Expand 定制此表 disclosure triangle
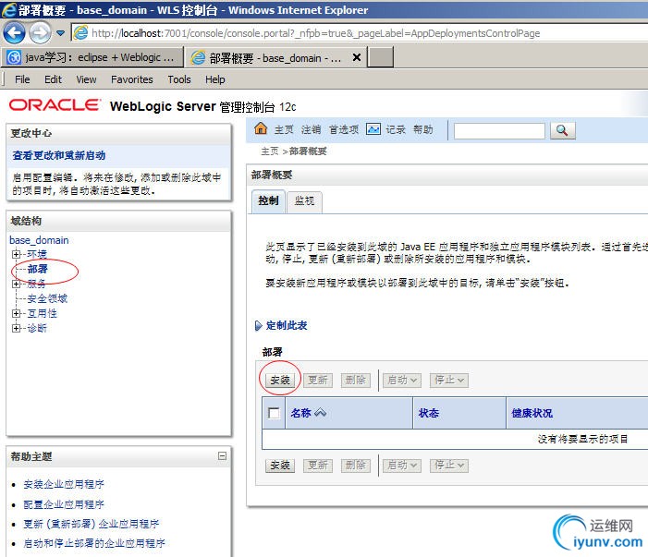The image size is (648, 557). coord(258,326)
